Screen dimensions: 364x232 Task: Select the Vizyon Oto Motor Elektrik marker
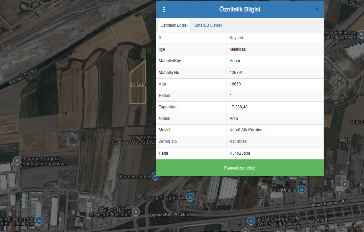136,212
